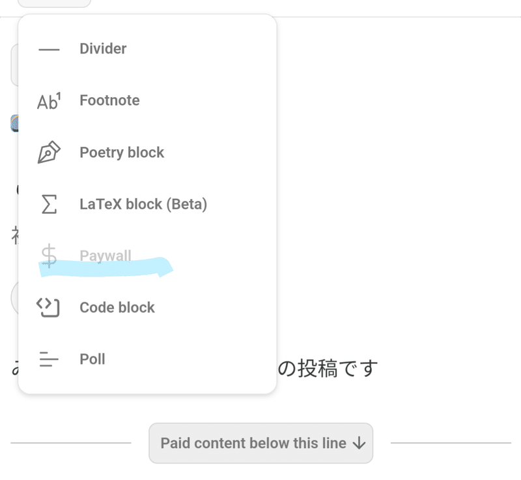Click the Poll bars icon
The height and width of the screenshot is (480, 521).
click(49, 359)
